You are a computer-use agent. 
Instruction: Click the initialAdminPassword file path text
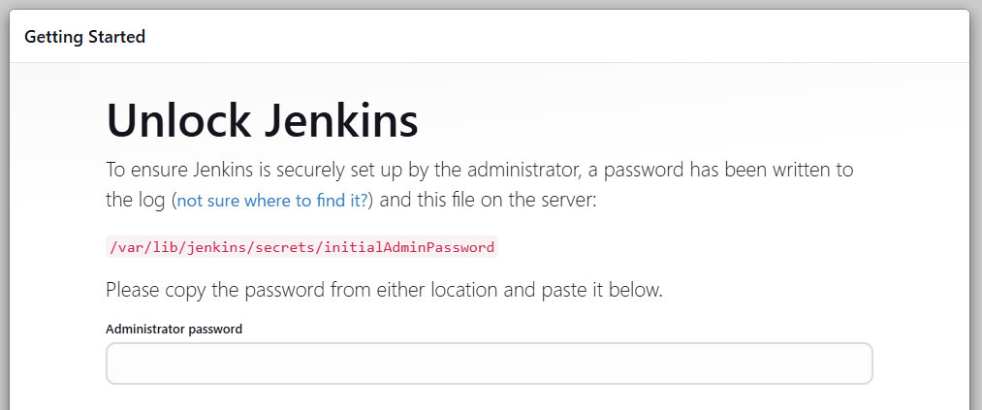301,247
